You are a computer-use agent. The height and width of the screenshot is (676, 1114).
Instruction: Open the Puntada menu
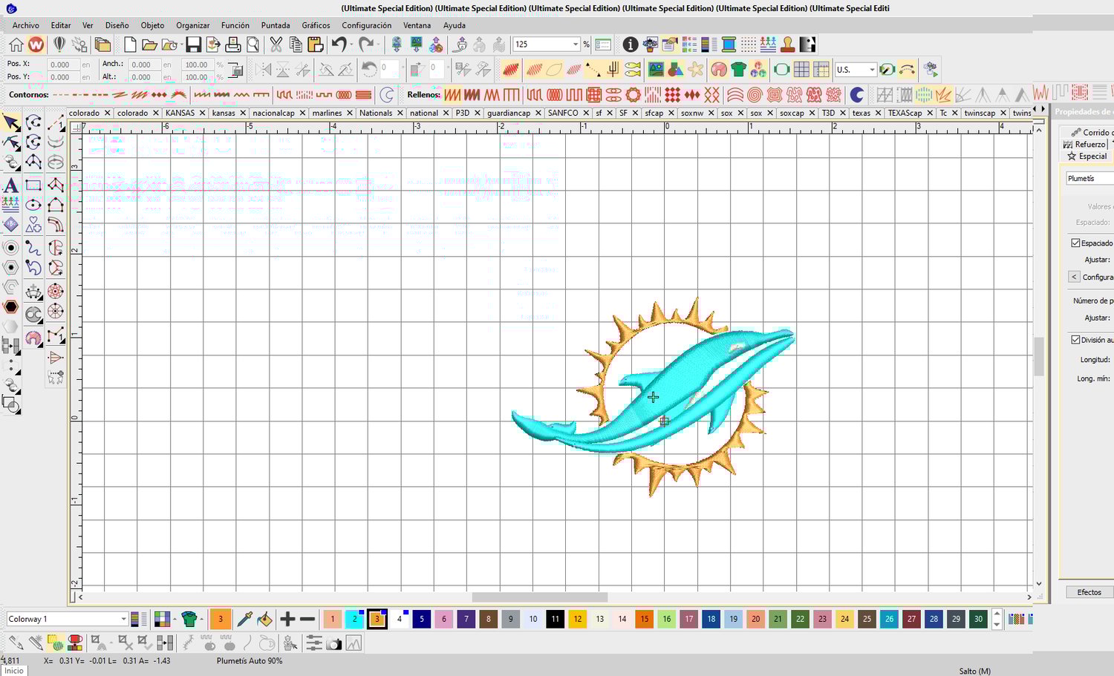tap(276, 25)
